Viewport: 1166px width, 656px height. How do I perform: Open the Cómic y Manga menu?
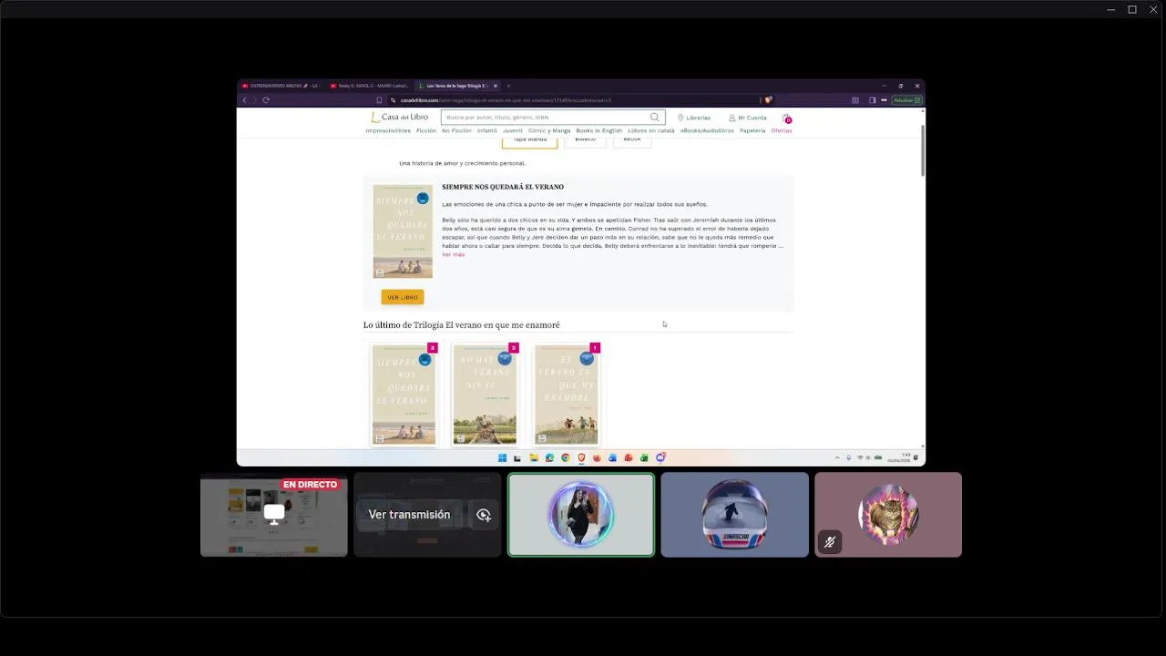coord(549,130)
